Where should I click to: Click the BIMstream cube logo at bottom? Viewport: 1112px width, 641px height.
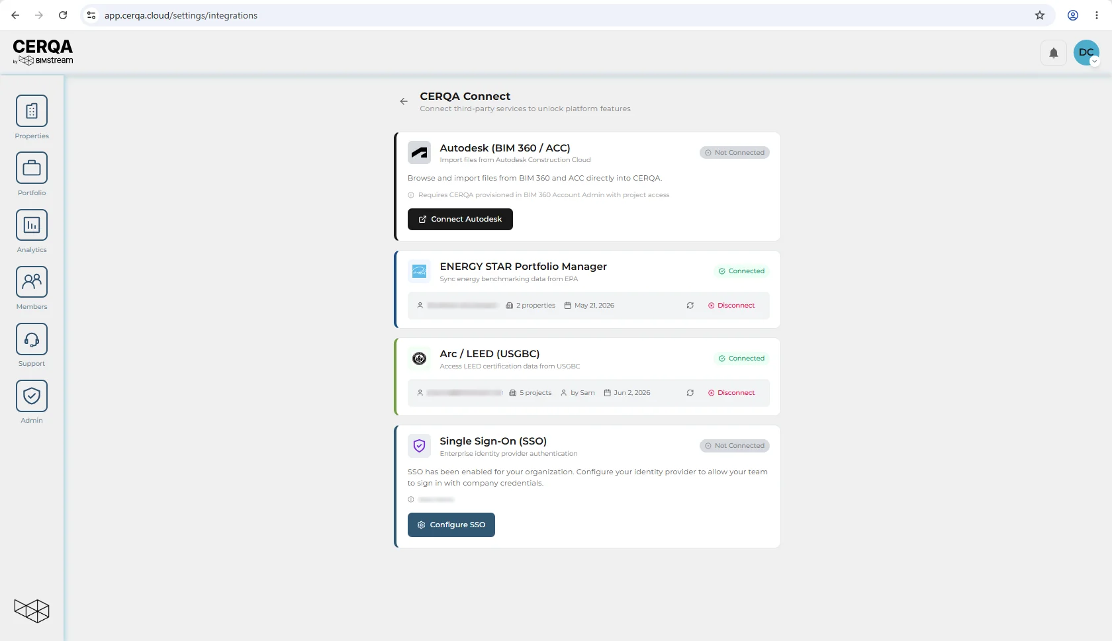coord(32,611)
